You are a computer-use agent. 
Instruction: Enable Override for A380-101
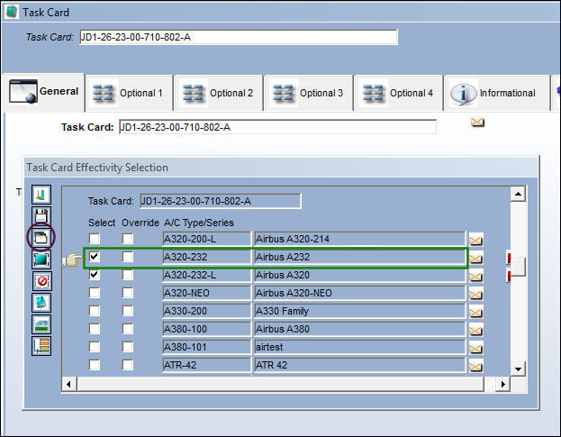click(128, 347)
